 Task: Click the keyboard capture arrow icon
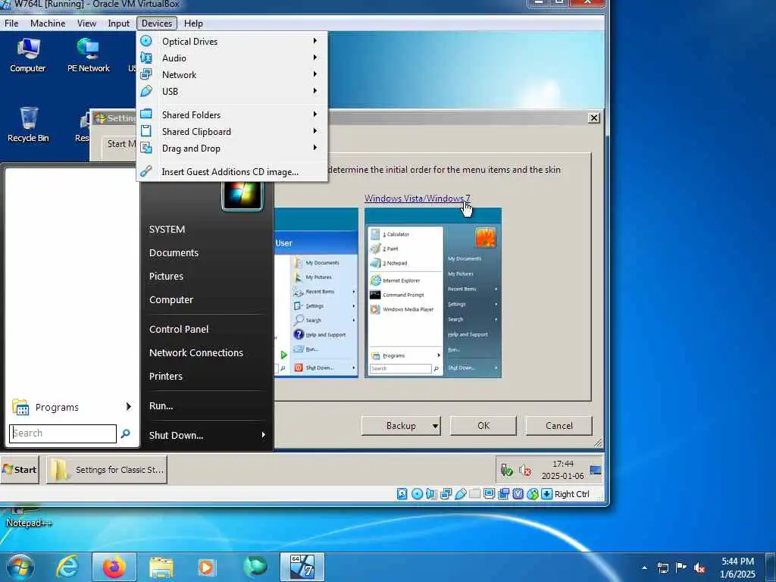click(546, 493)
